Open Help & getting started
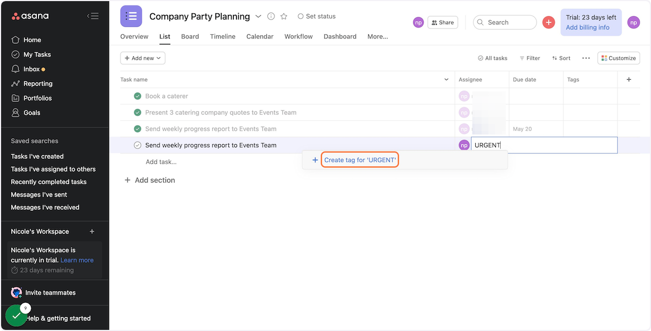651x331 pixels. click(x=58, y=319)
